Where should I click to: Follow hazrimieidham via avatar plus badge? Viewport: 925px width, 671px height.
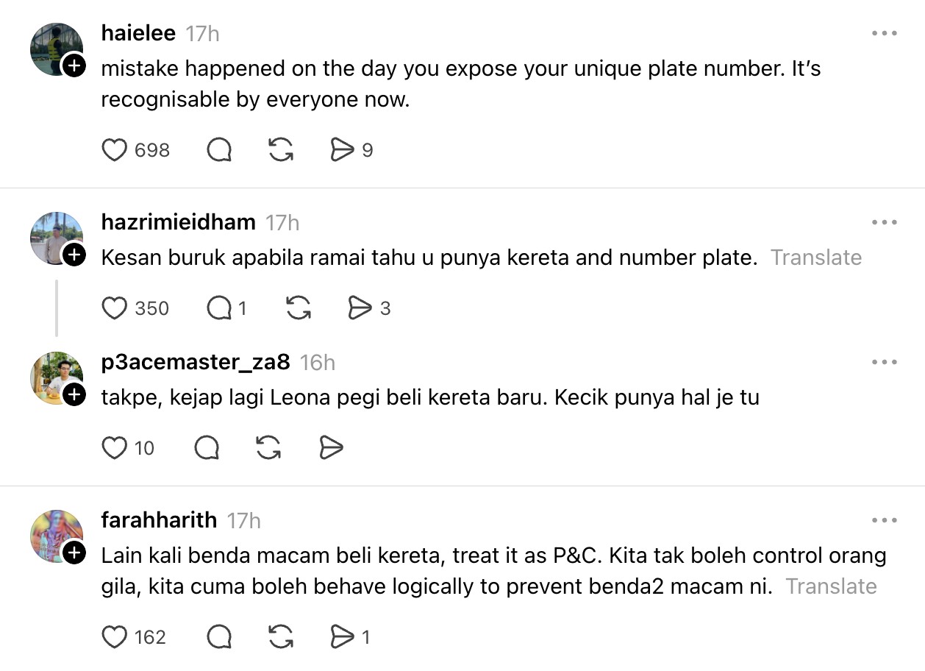click(x=74, y=255)
